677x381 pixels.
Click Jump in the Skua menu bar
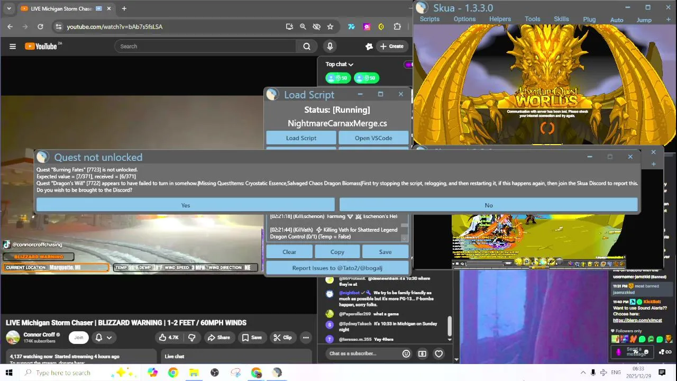(x=644, y=20)
